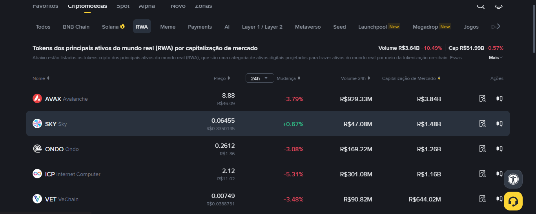Click AVAX volume R$929.33M
Viewport: 536px width, 214px height.
tap(356, 99)
